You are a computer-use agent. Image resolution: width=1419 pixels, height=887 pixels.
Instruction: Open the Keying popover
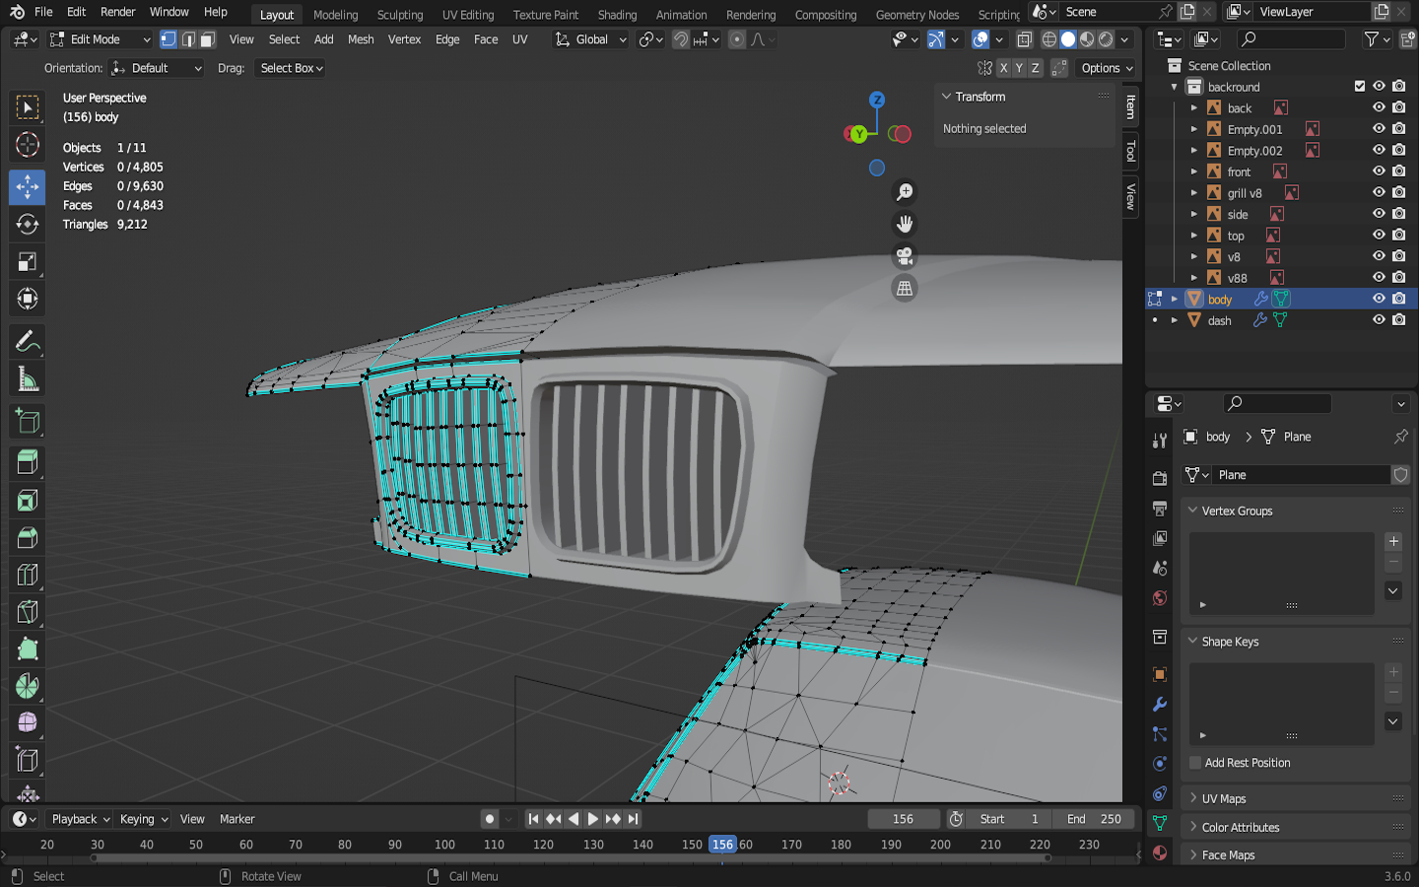(x=144, y=819)
